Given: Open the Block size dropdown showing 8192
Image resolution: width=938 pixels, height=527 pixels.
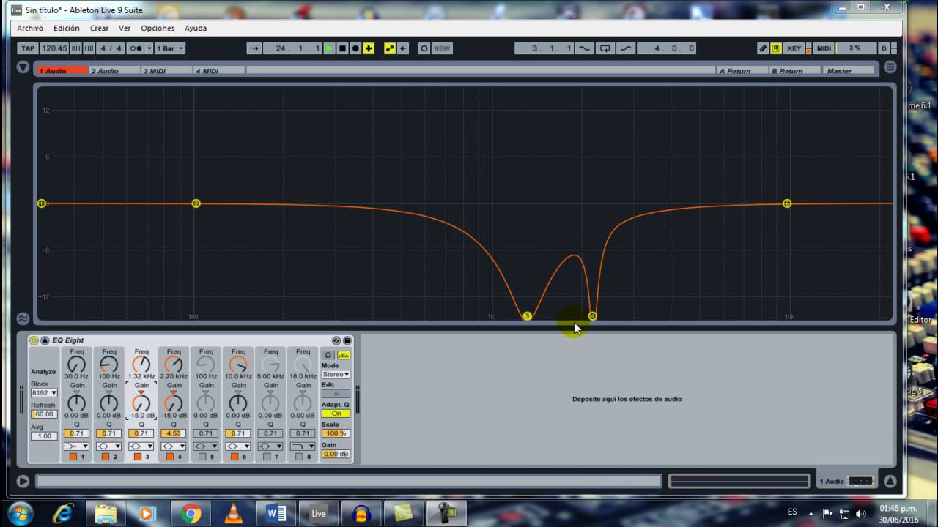Looking at the screenshot, I should [x=43, y=393].
